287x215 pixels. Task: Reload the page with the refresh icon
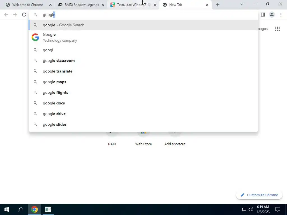tap(24, 15)
